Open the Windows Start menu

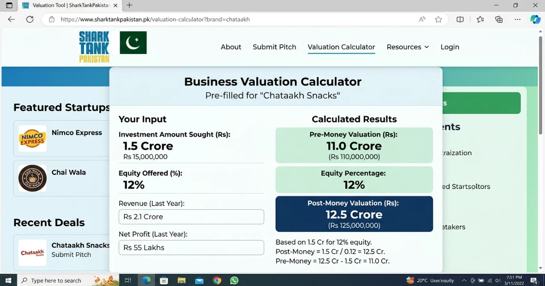8,280
